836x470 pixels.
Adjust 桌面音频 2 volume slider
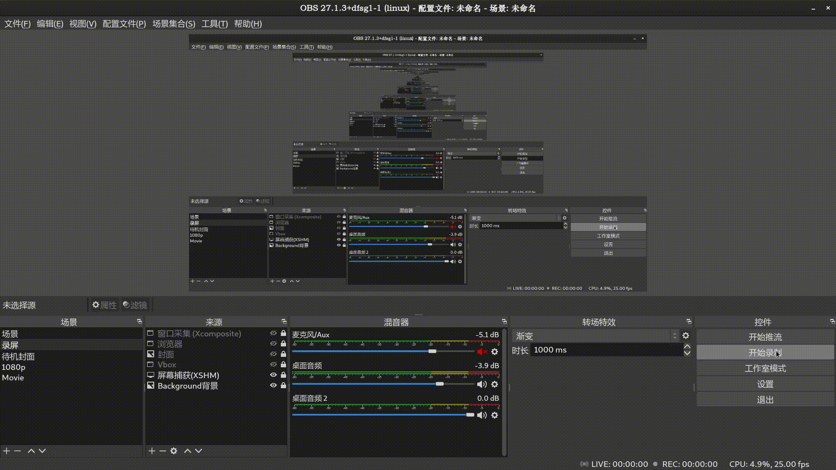click(x=383, y=415)
